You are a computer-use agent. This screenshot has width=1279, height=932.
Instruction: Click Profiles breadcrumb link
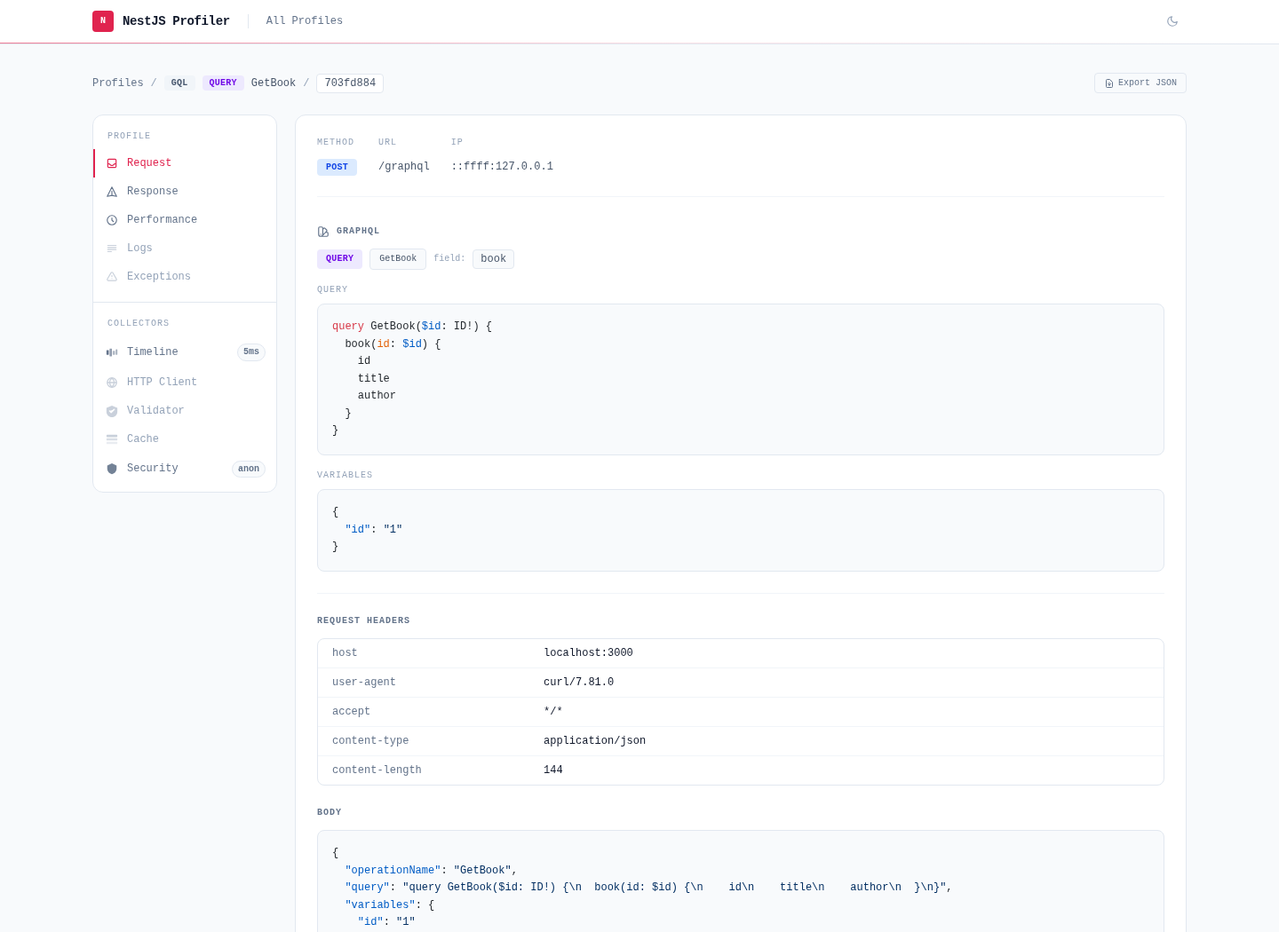coord(118,83)
